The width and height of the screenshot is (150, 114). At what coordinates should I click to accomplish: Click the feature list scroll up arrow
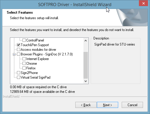[86, 41]
